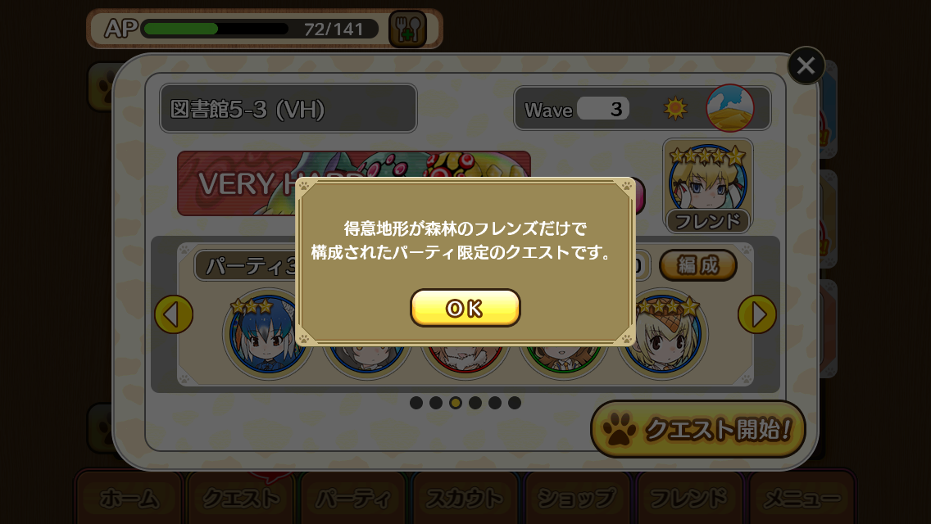Open the AP food recovery icon
The width and height of the screenshot is (931, 524).
click(408, 29)
